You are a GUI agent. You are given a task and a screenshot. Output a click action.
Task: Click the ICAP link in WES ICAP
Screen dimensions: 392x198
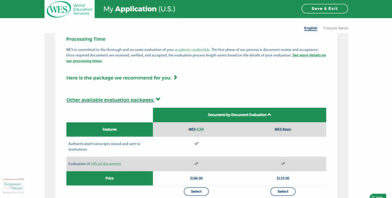[x=200, y=129]
